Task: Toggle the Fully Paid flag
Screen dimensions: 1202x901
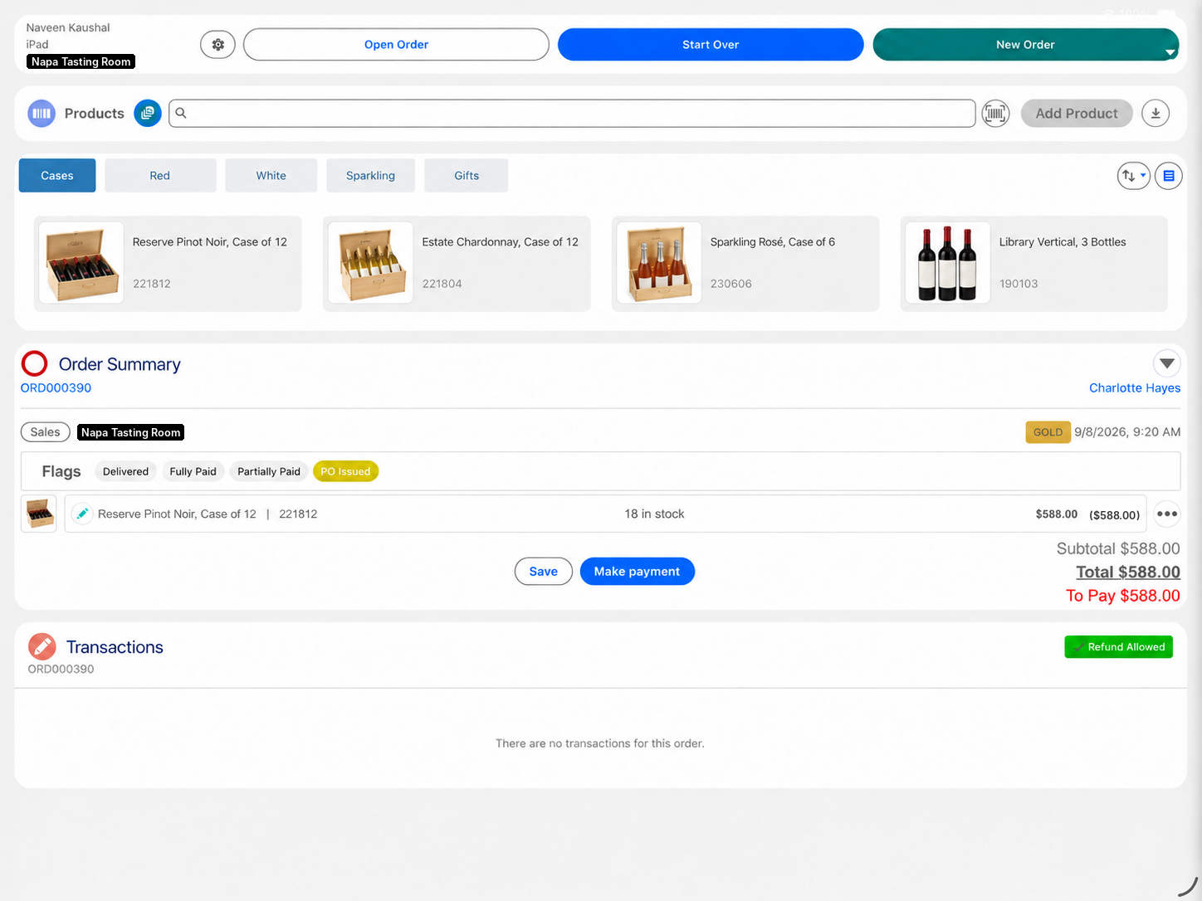Action: pyautogui.click(x=193, y=472)
